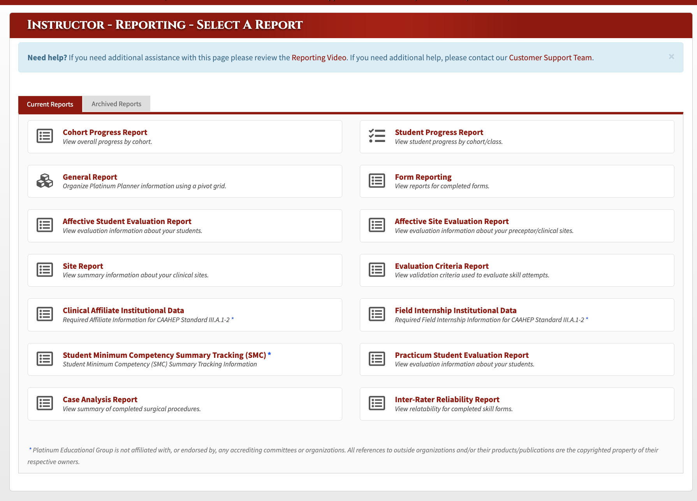697x501 pixels.
Task: Click the 'Need help?' bold label
Action: 47,58
